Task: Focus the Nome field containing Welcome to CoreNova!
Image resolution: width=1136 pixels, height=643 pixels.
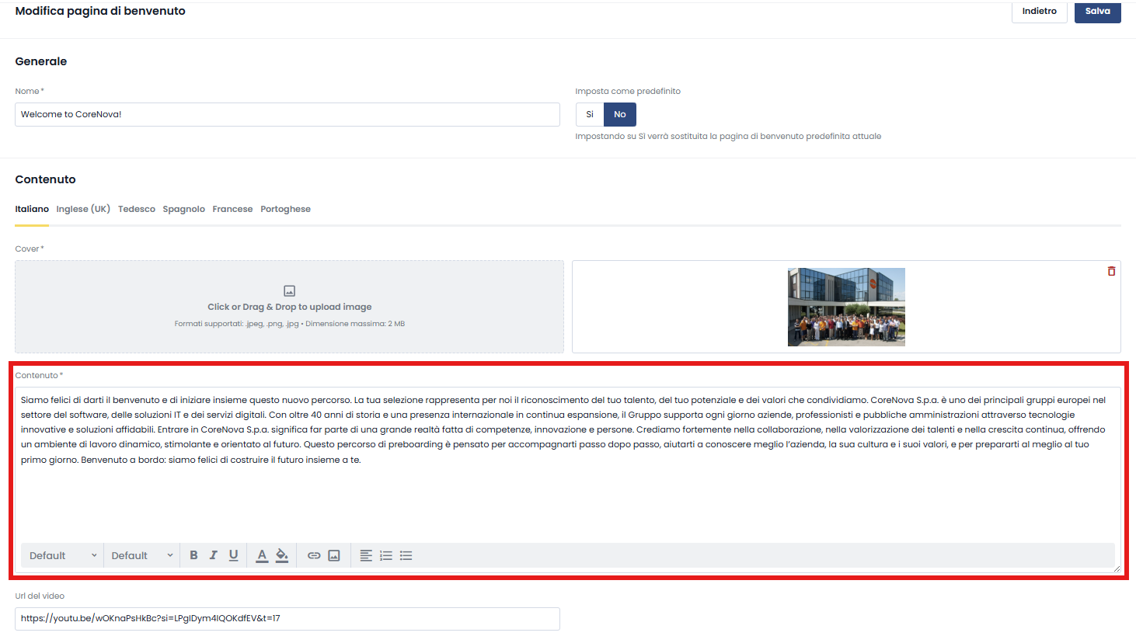Action: 287,114
